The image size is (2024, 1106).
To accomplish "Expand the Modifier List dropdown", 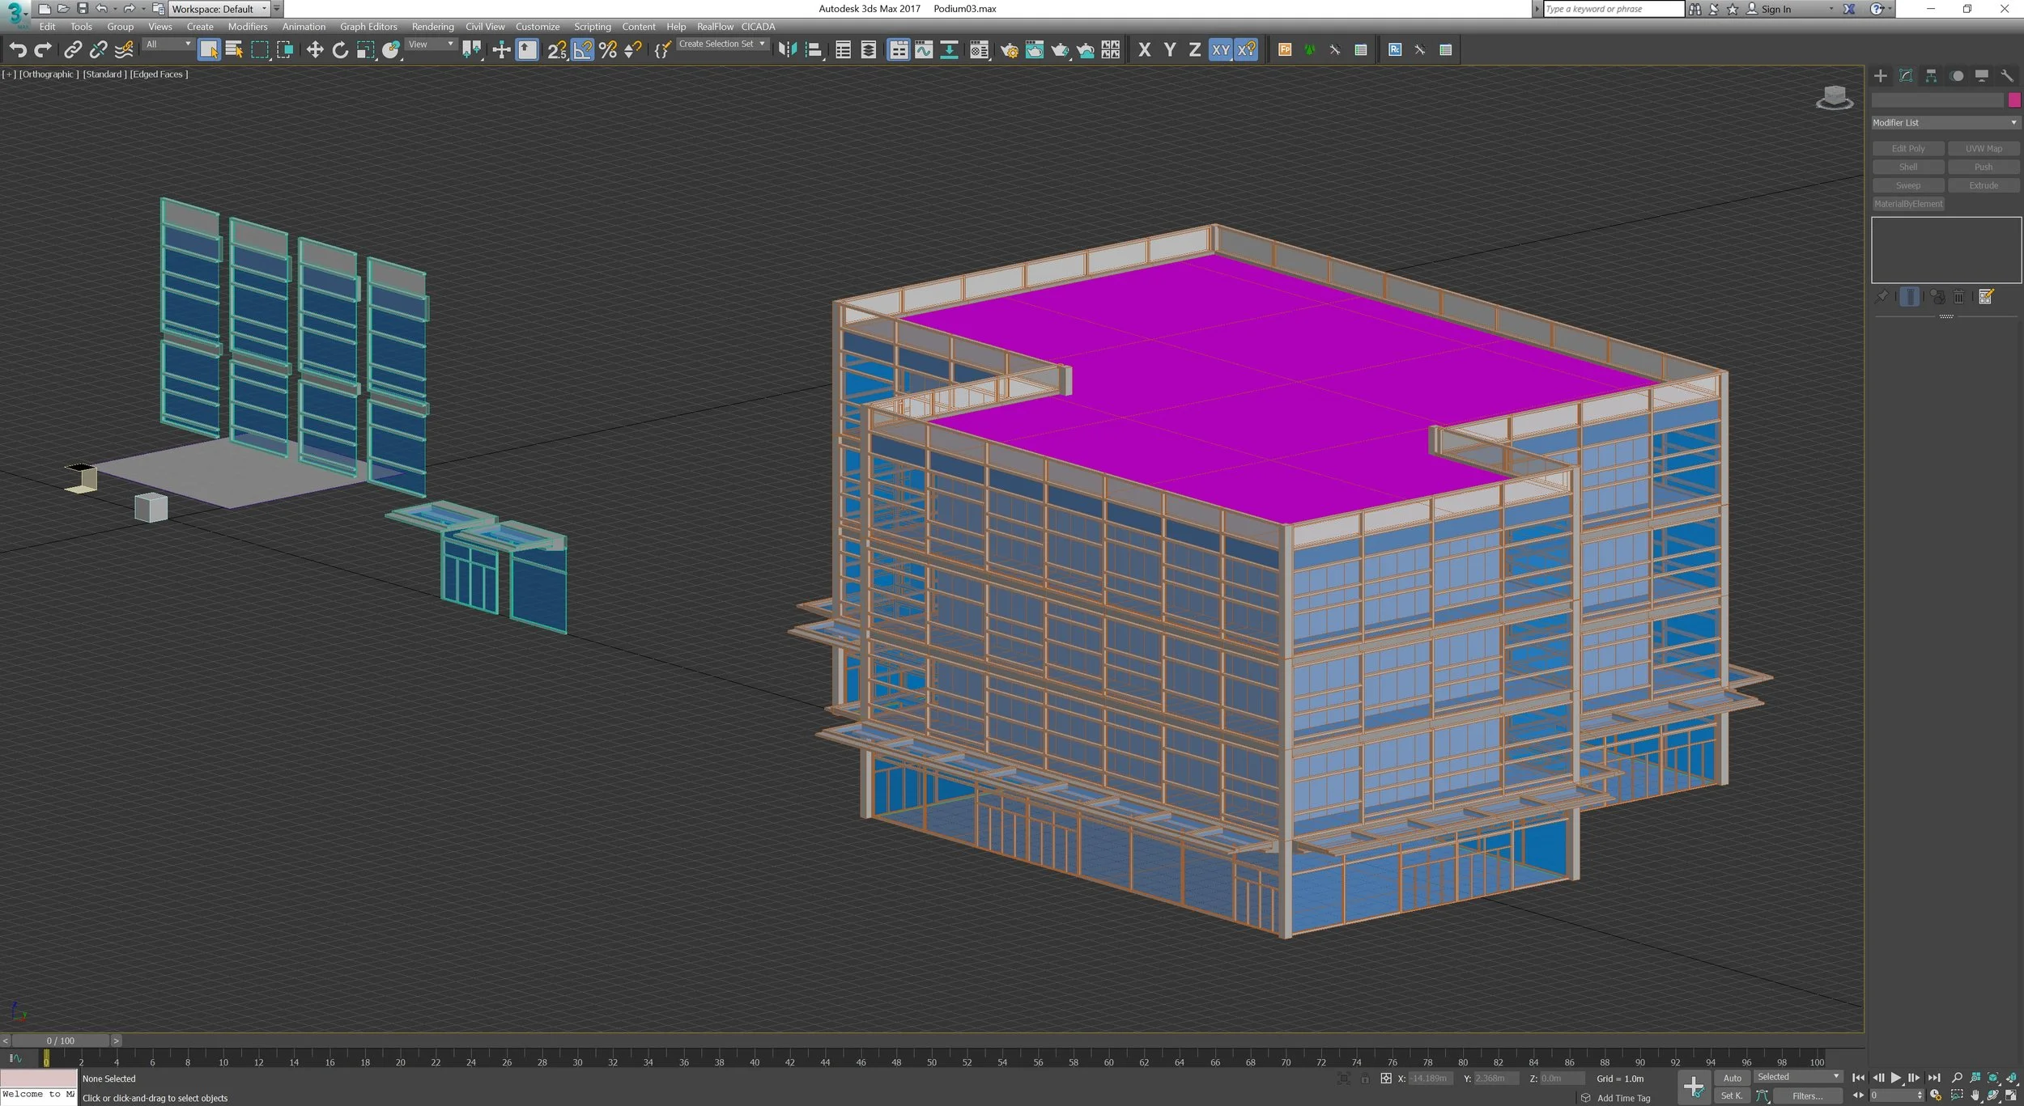I will pos(1945,123).
